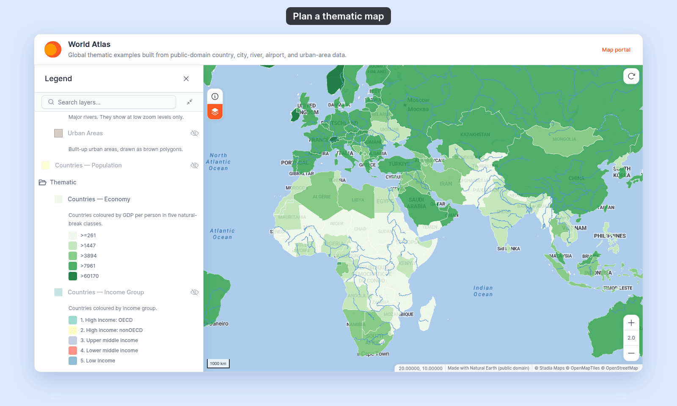Zoom out with the minus button
The image size is (677, 406).
tap(631, 353)
